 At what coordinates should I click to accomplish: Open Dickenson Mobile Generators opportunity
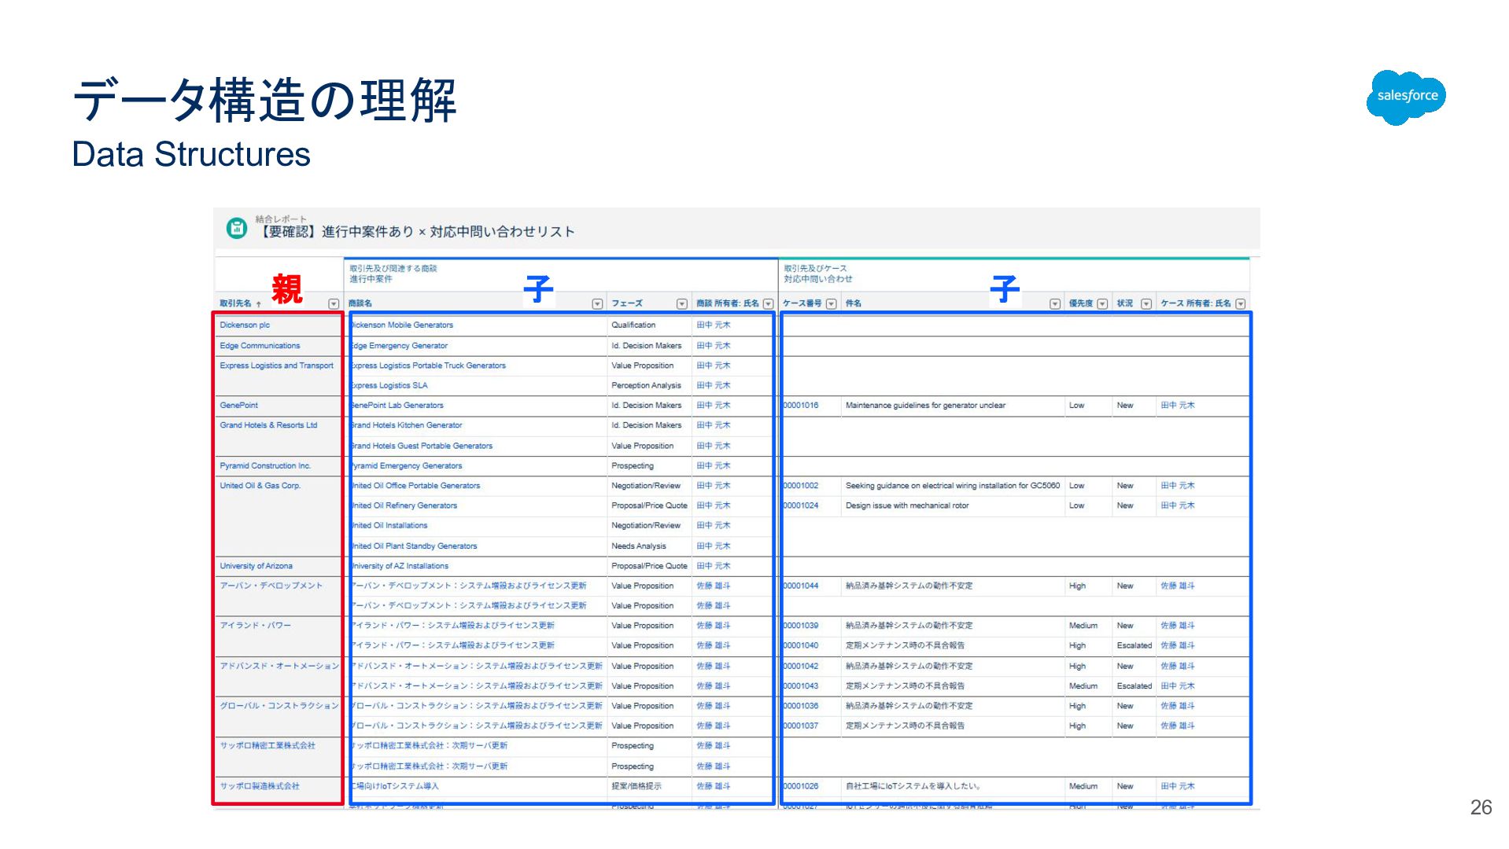coord(402,325)
